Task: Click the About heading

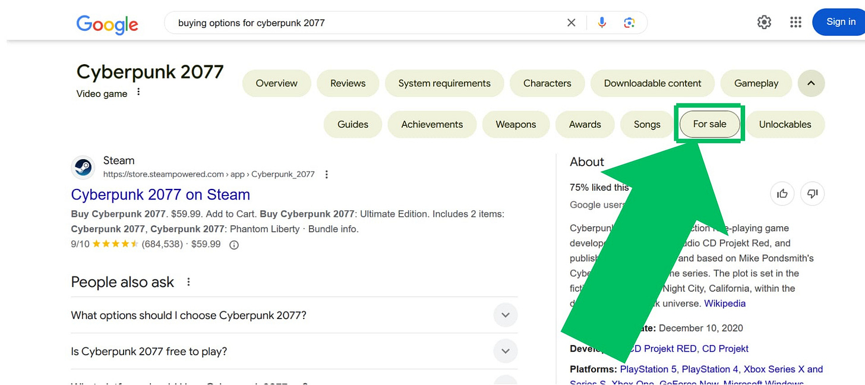Action: tap(587, 162)
